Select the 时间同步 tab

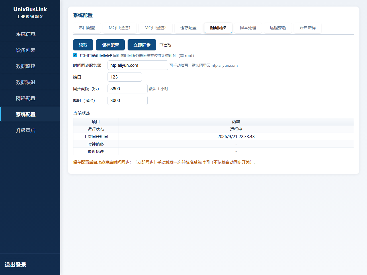pyautogui.click(x=218, y=28)
